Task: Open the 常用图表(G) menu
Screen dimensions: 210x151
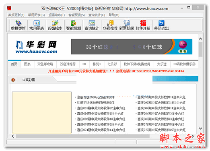Action: (36, 15)
